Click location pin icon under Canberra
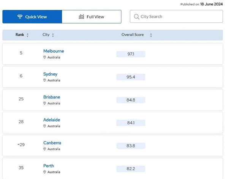The image size is (228, 179). (45, 149)
